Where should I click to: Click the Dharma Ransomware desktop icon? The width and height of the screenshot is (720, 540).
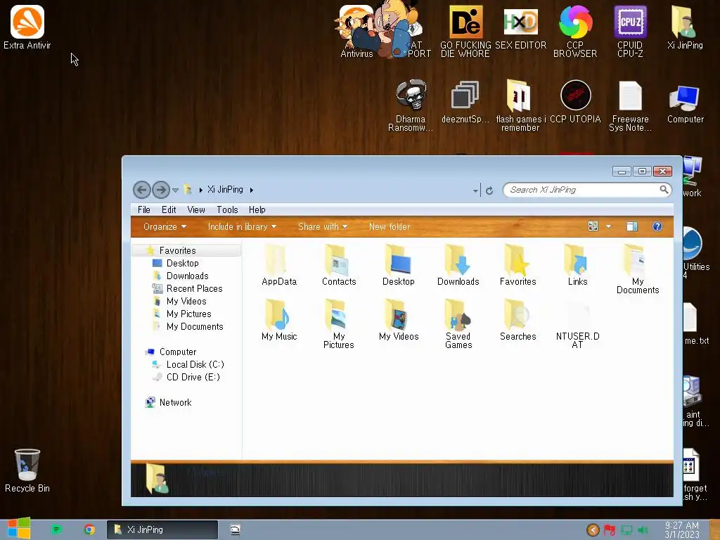pos(411,105)
